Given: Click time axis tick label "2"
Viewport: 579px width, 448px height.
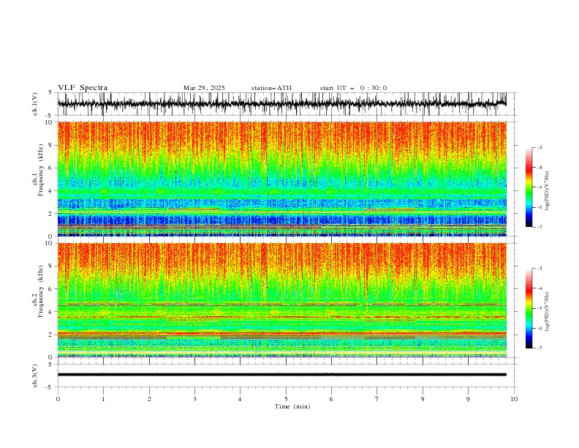Looking at the screenshot, I should click(x=149, y=399).
